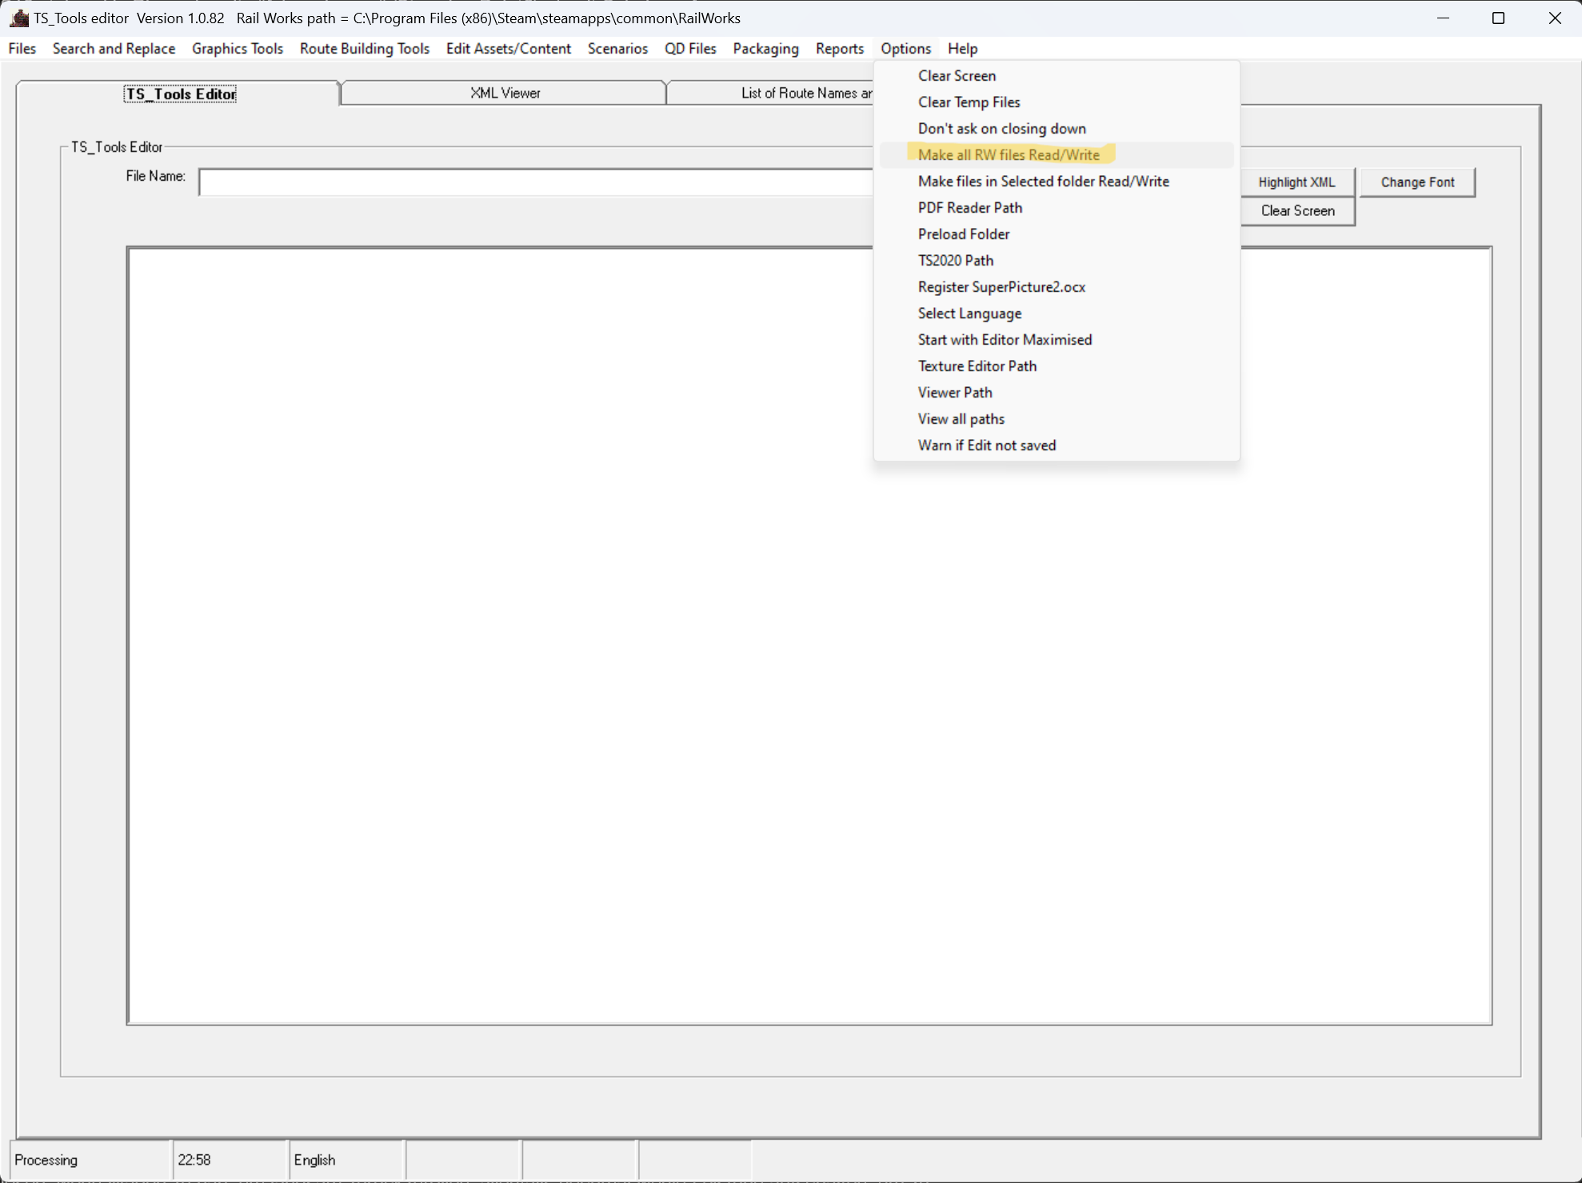Select Make all RW files Read/Write
Viewport: 1582px width, 1183px height.
click(x=1009, y=155)
